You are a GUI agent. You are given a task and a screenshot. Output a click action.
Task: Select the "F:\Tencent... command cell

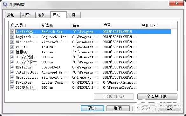click(85, 52)
